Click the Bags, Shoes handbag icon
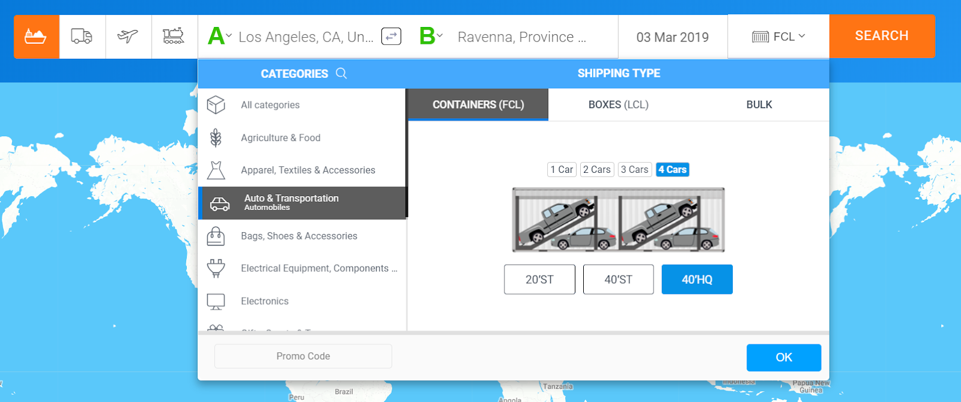Image resolution: width=961 pixels, height=402 pixels. 216,236
